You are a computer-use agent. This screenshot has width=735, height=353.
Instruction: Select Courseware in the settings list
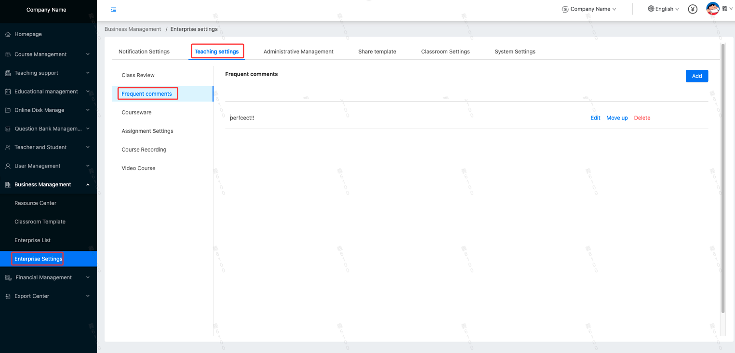136,113
